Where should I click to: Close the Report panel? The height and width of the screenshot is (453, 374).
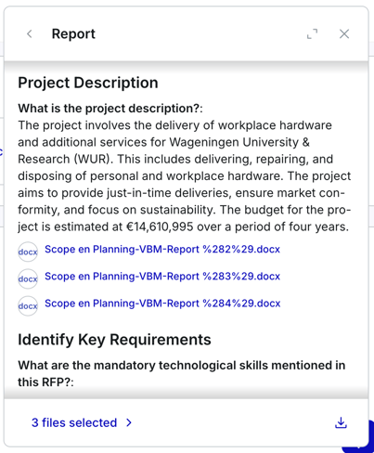(x=344, y=33)
